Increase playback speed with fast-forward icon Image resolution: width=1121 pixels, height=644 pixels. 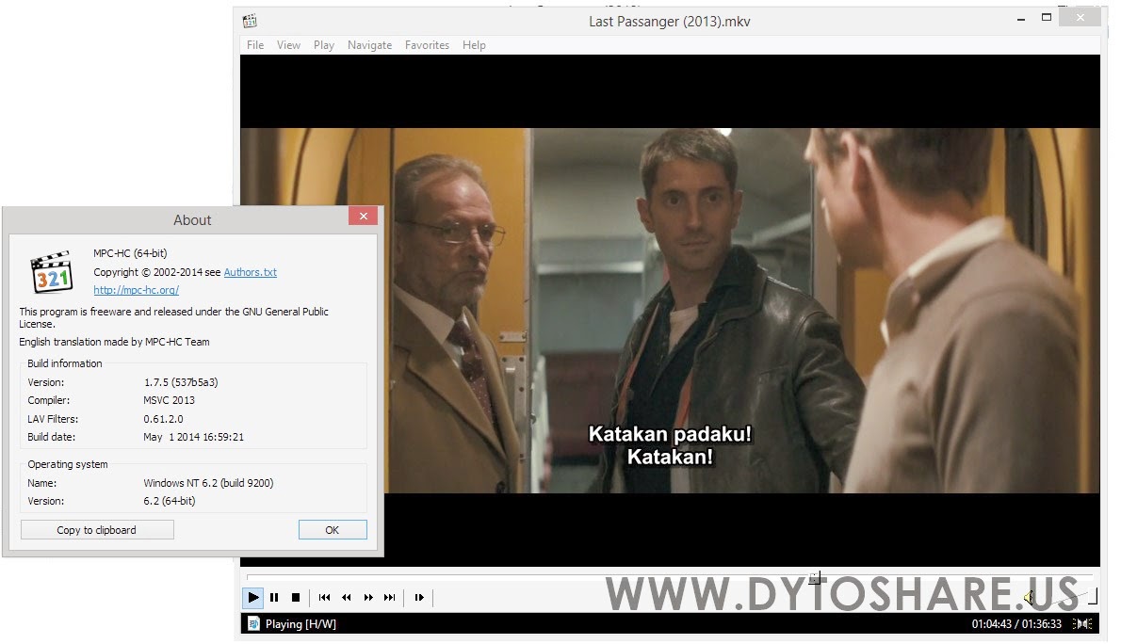368,598
